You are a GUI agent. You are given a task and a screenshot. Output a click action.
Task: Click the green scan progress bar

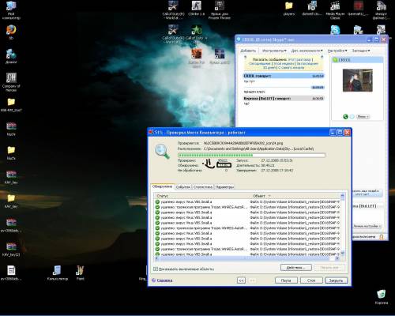click(x=251, y=156)
